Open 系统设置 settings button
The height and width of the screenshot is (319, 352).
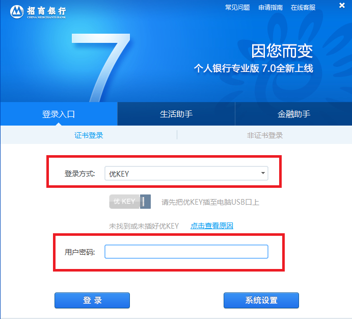(261, 300)
